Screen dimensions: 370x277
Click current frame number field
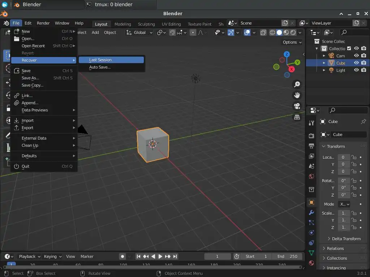(x=217, y=256)
